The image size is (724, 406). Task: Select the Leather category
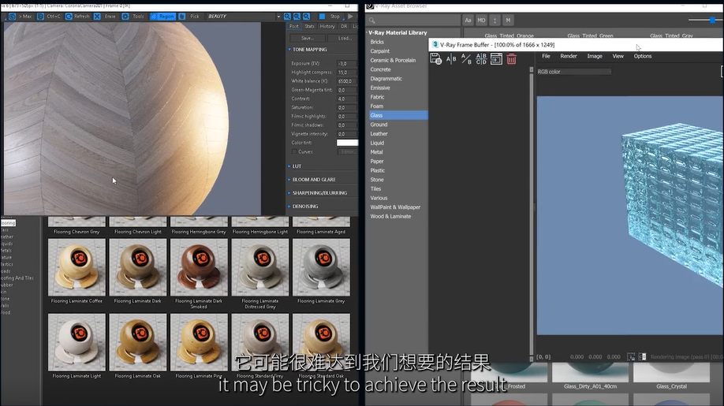pyautogui.click(x=379, y=134)
